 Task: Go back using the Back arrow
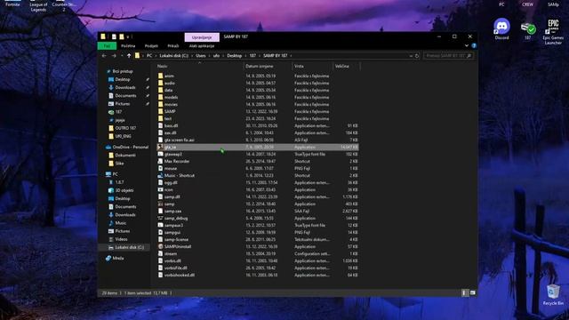point(104,56)
